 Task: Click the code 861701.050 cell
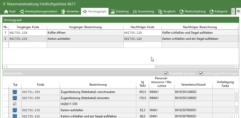41,92
